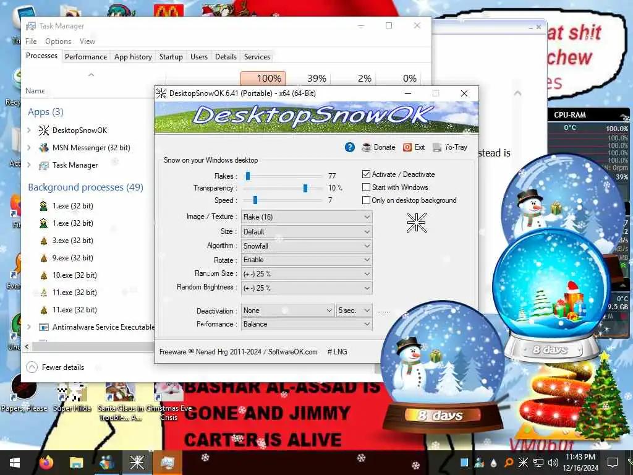Toggle Activate / Deactivate checkbox
Viewport: 633px width, 475px height.
point(366,174)
